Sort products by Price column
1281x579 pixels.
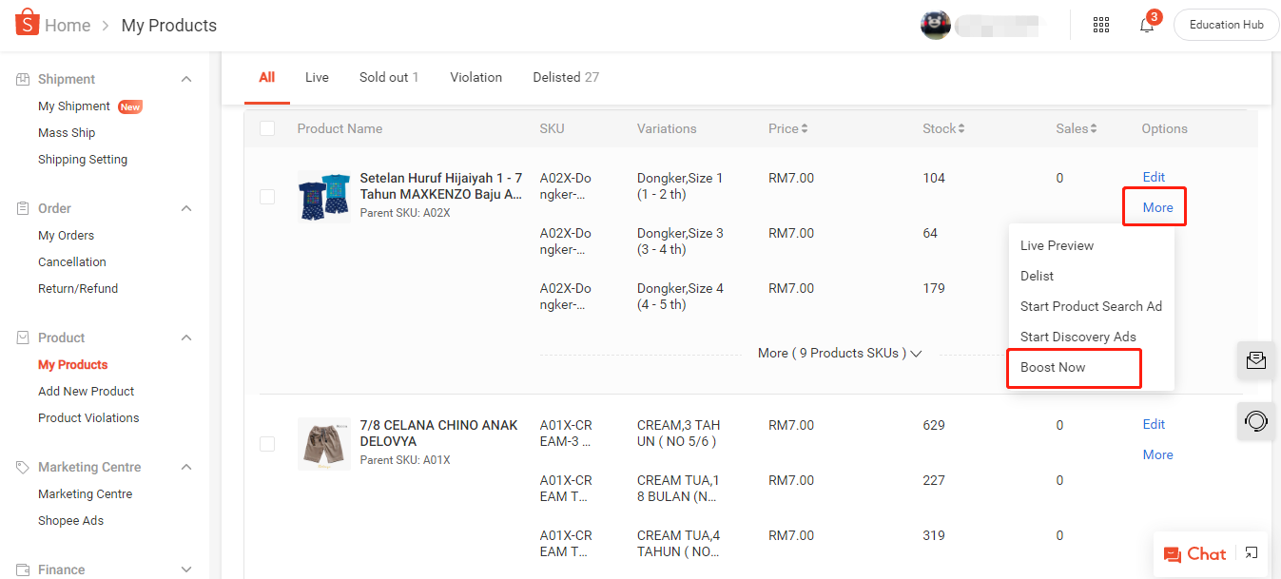pos(788,128)
